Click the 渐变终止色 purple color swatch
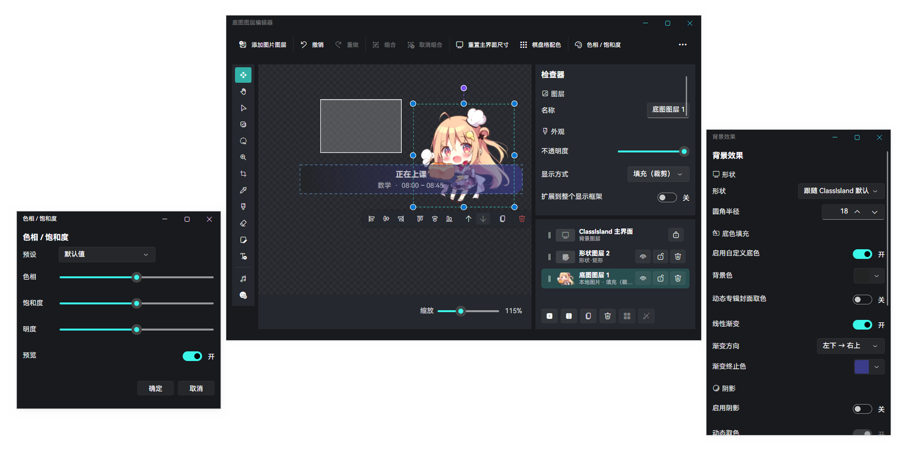The height and width of the screenshot is (452, 910). tap(862, 367)
